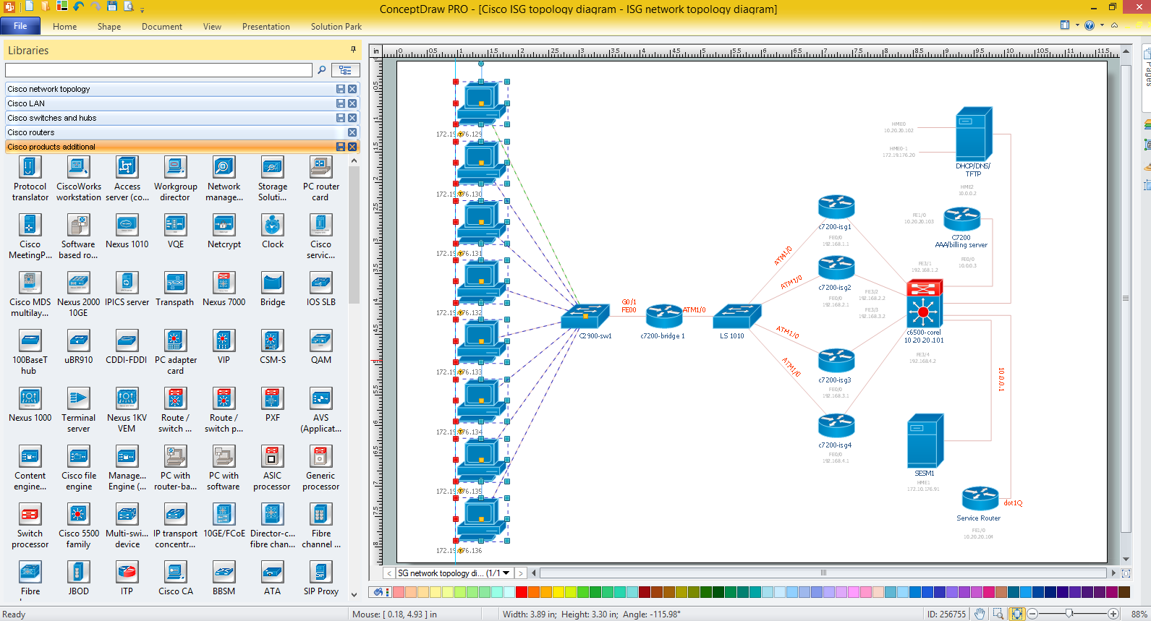Create a new document from quick access toolbar
This screenshot has height=621, width=1151.
[29, 7]
